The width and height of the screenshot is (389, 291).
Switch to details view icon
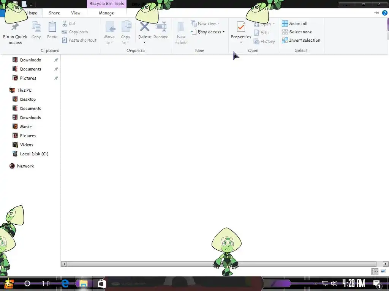click(x=375, y=271)
